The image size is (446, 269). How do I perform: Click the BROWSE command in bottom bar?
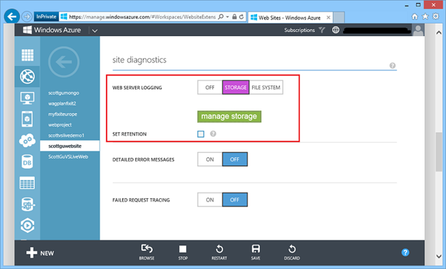[147, 252]
